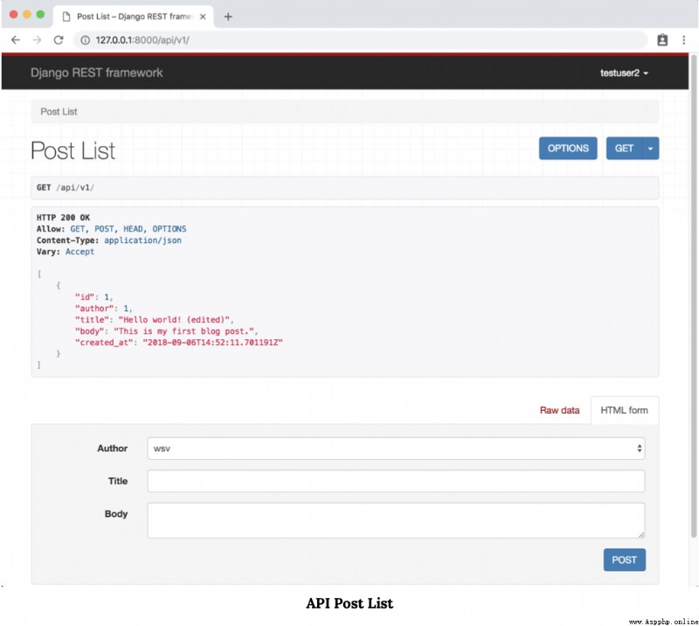Image resolution: width=699 pixels, height=626 pixels.
Task: Click the created_at timestamp value
Action: tap(212, 342)
